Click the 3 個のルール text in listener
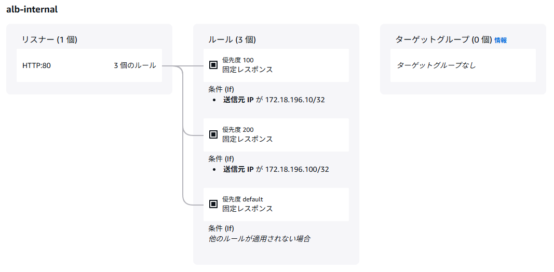Viewport: 554px width, 272px height. tap(134, 65)
